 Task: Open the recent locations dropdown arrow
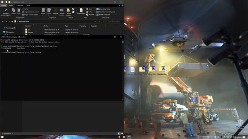pyautogui.click(x=9, y=22)
